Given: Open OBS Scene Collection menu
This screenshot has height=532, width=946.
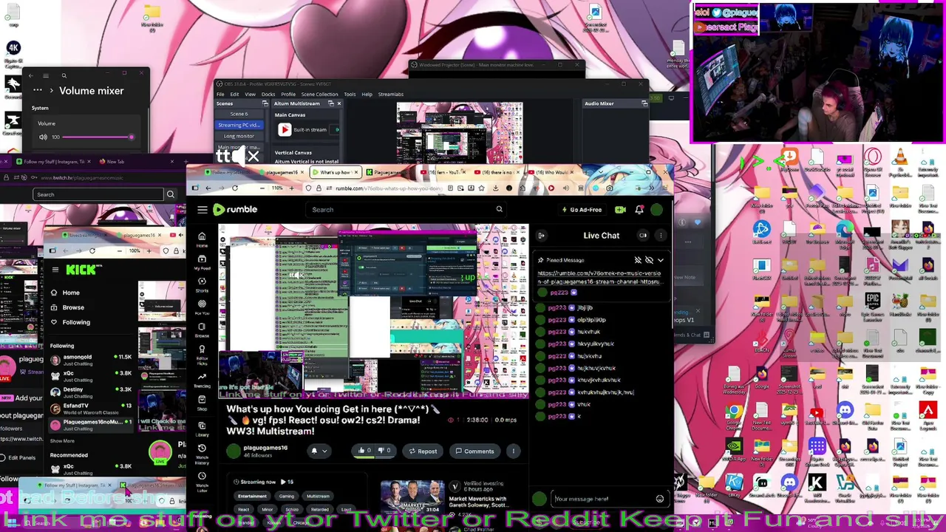Looking at the screenshot, I should pos(319,94).
